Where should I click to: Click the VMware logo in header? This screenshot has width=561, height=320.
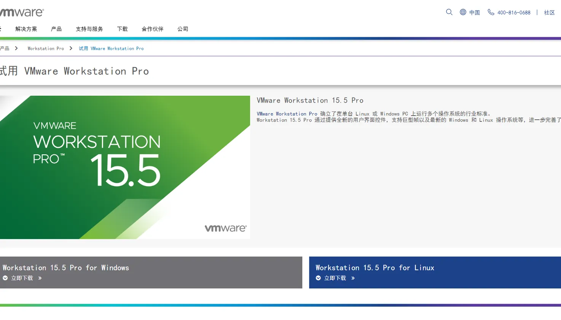pos(22,13)
